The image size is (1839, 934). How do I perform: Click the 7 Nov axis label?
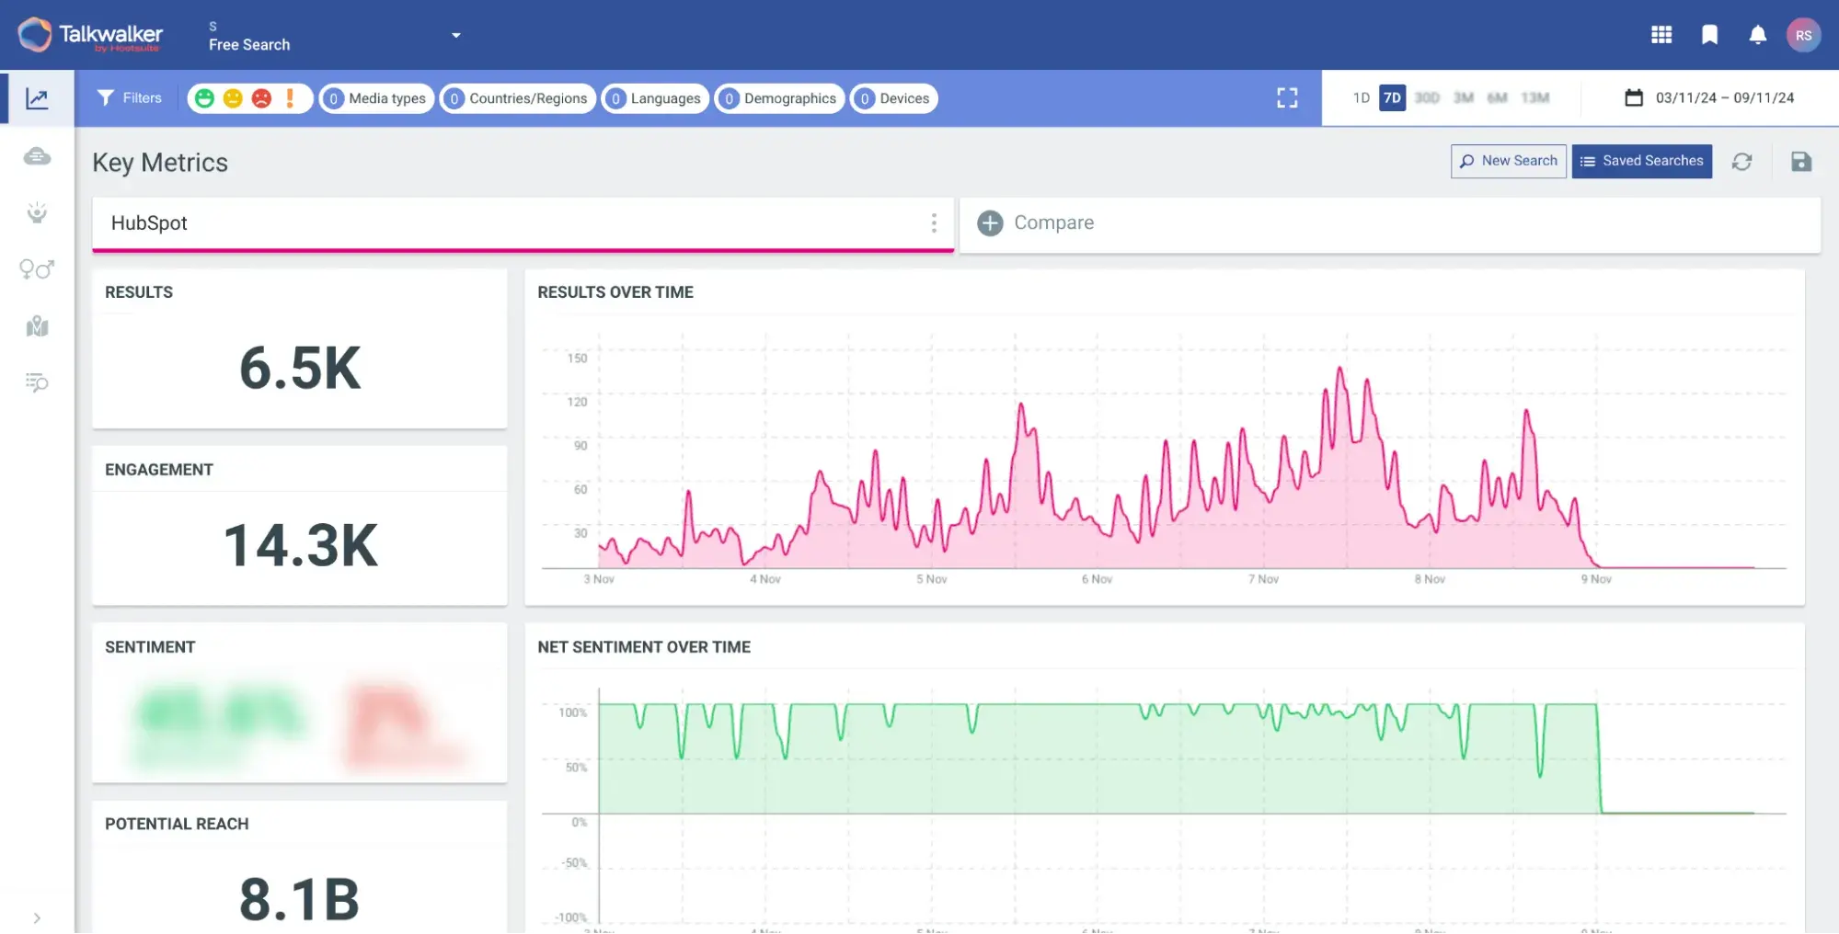(1263, 579)
